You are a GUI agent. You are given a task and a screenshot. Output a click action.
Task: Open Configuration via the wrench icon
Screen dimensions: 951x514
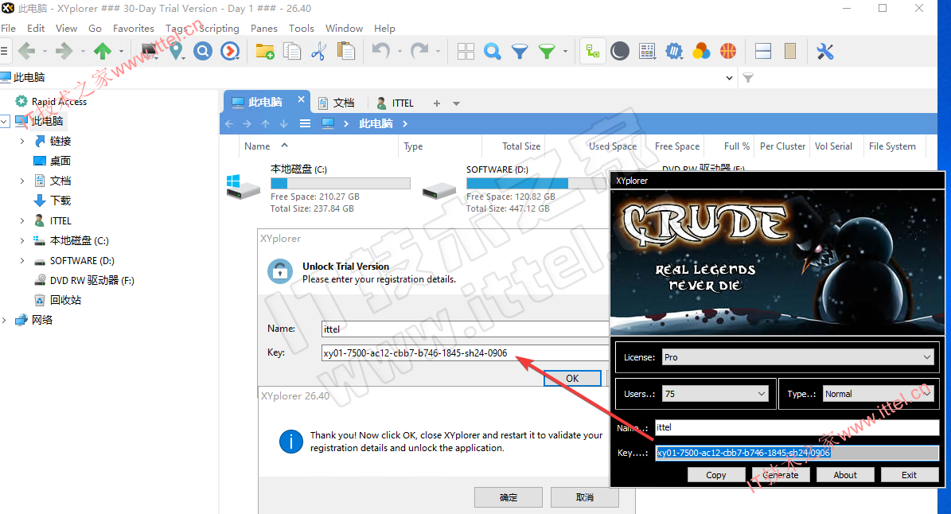[x=824, y=51]
